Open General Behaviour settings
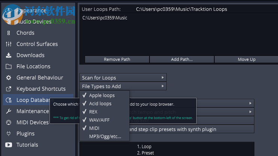The height and width of the screenshot is (156, 278). (40, 78)
